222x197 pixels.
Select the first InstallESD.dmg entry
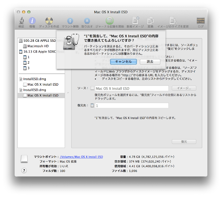coord(33,79)
